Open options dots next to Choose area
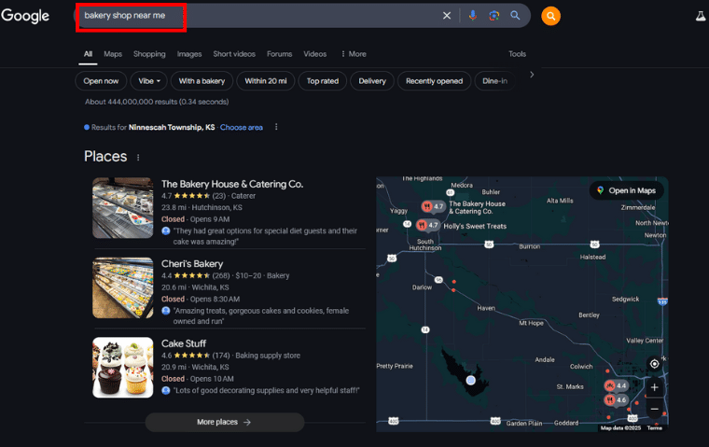This screenshot has width=709, height=447. point(276,127)
